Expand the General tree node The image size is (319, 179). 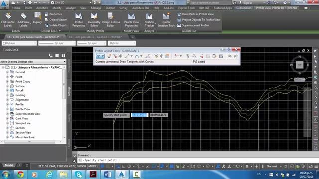coord(7,72)
